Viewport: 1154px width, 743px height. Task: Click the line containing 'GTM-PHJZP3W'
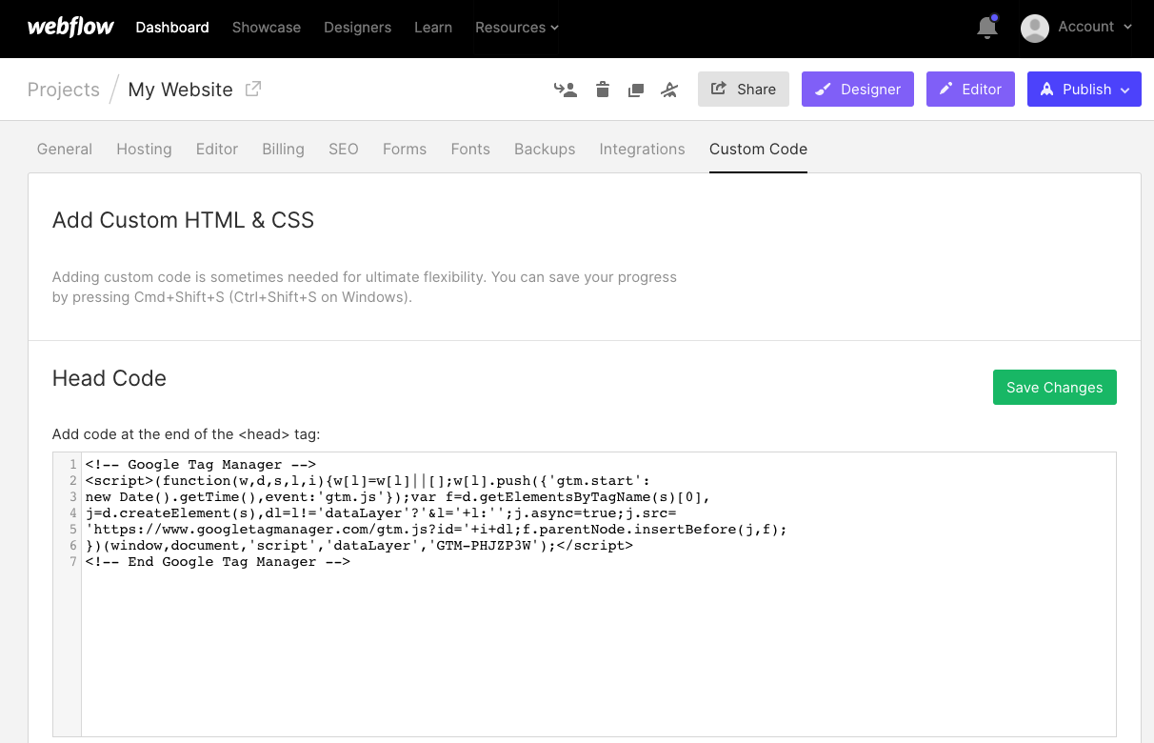point(359,546)
